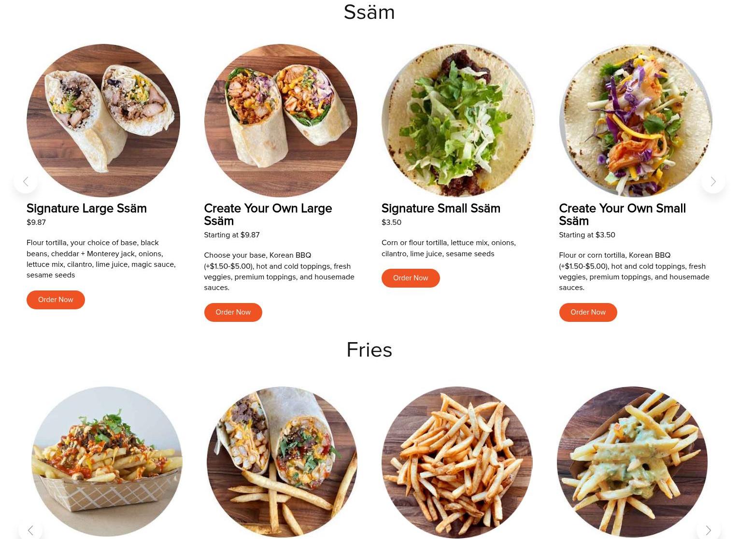
Task: Click the Fries carousel previous arrow
Action: (x=30, y=530)
